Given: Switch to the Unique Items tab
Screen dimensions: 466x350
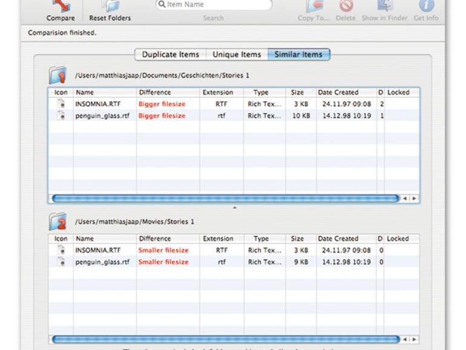Looking at the screenshot, I should pos(237,54).
